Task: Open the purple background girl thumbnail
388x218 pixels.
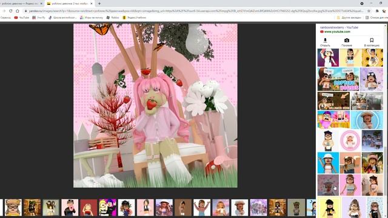Action: pos(372,79)
